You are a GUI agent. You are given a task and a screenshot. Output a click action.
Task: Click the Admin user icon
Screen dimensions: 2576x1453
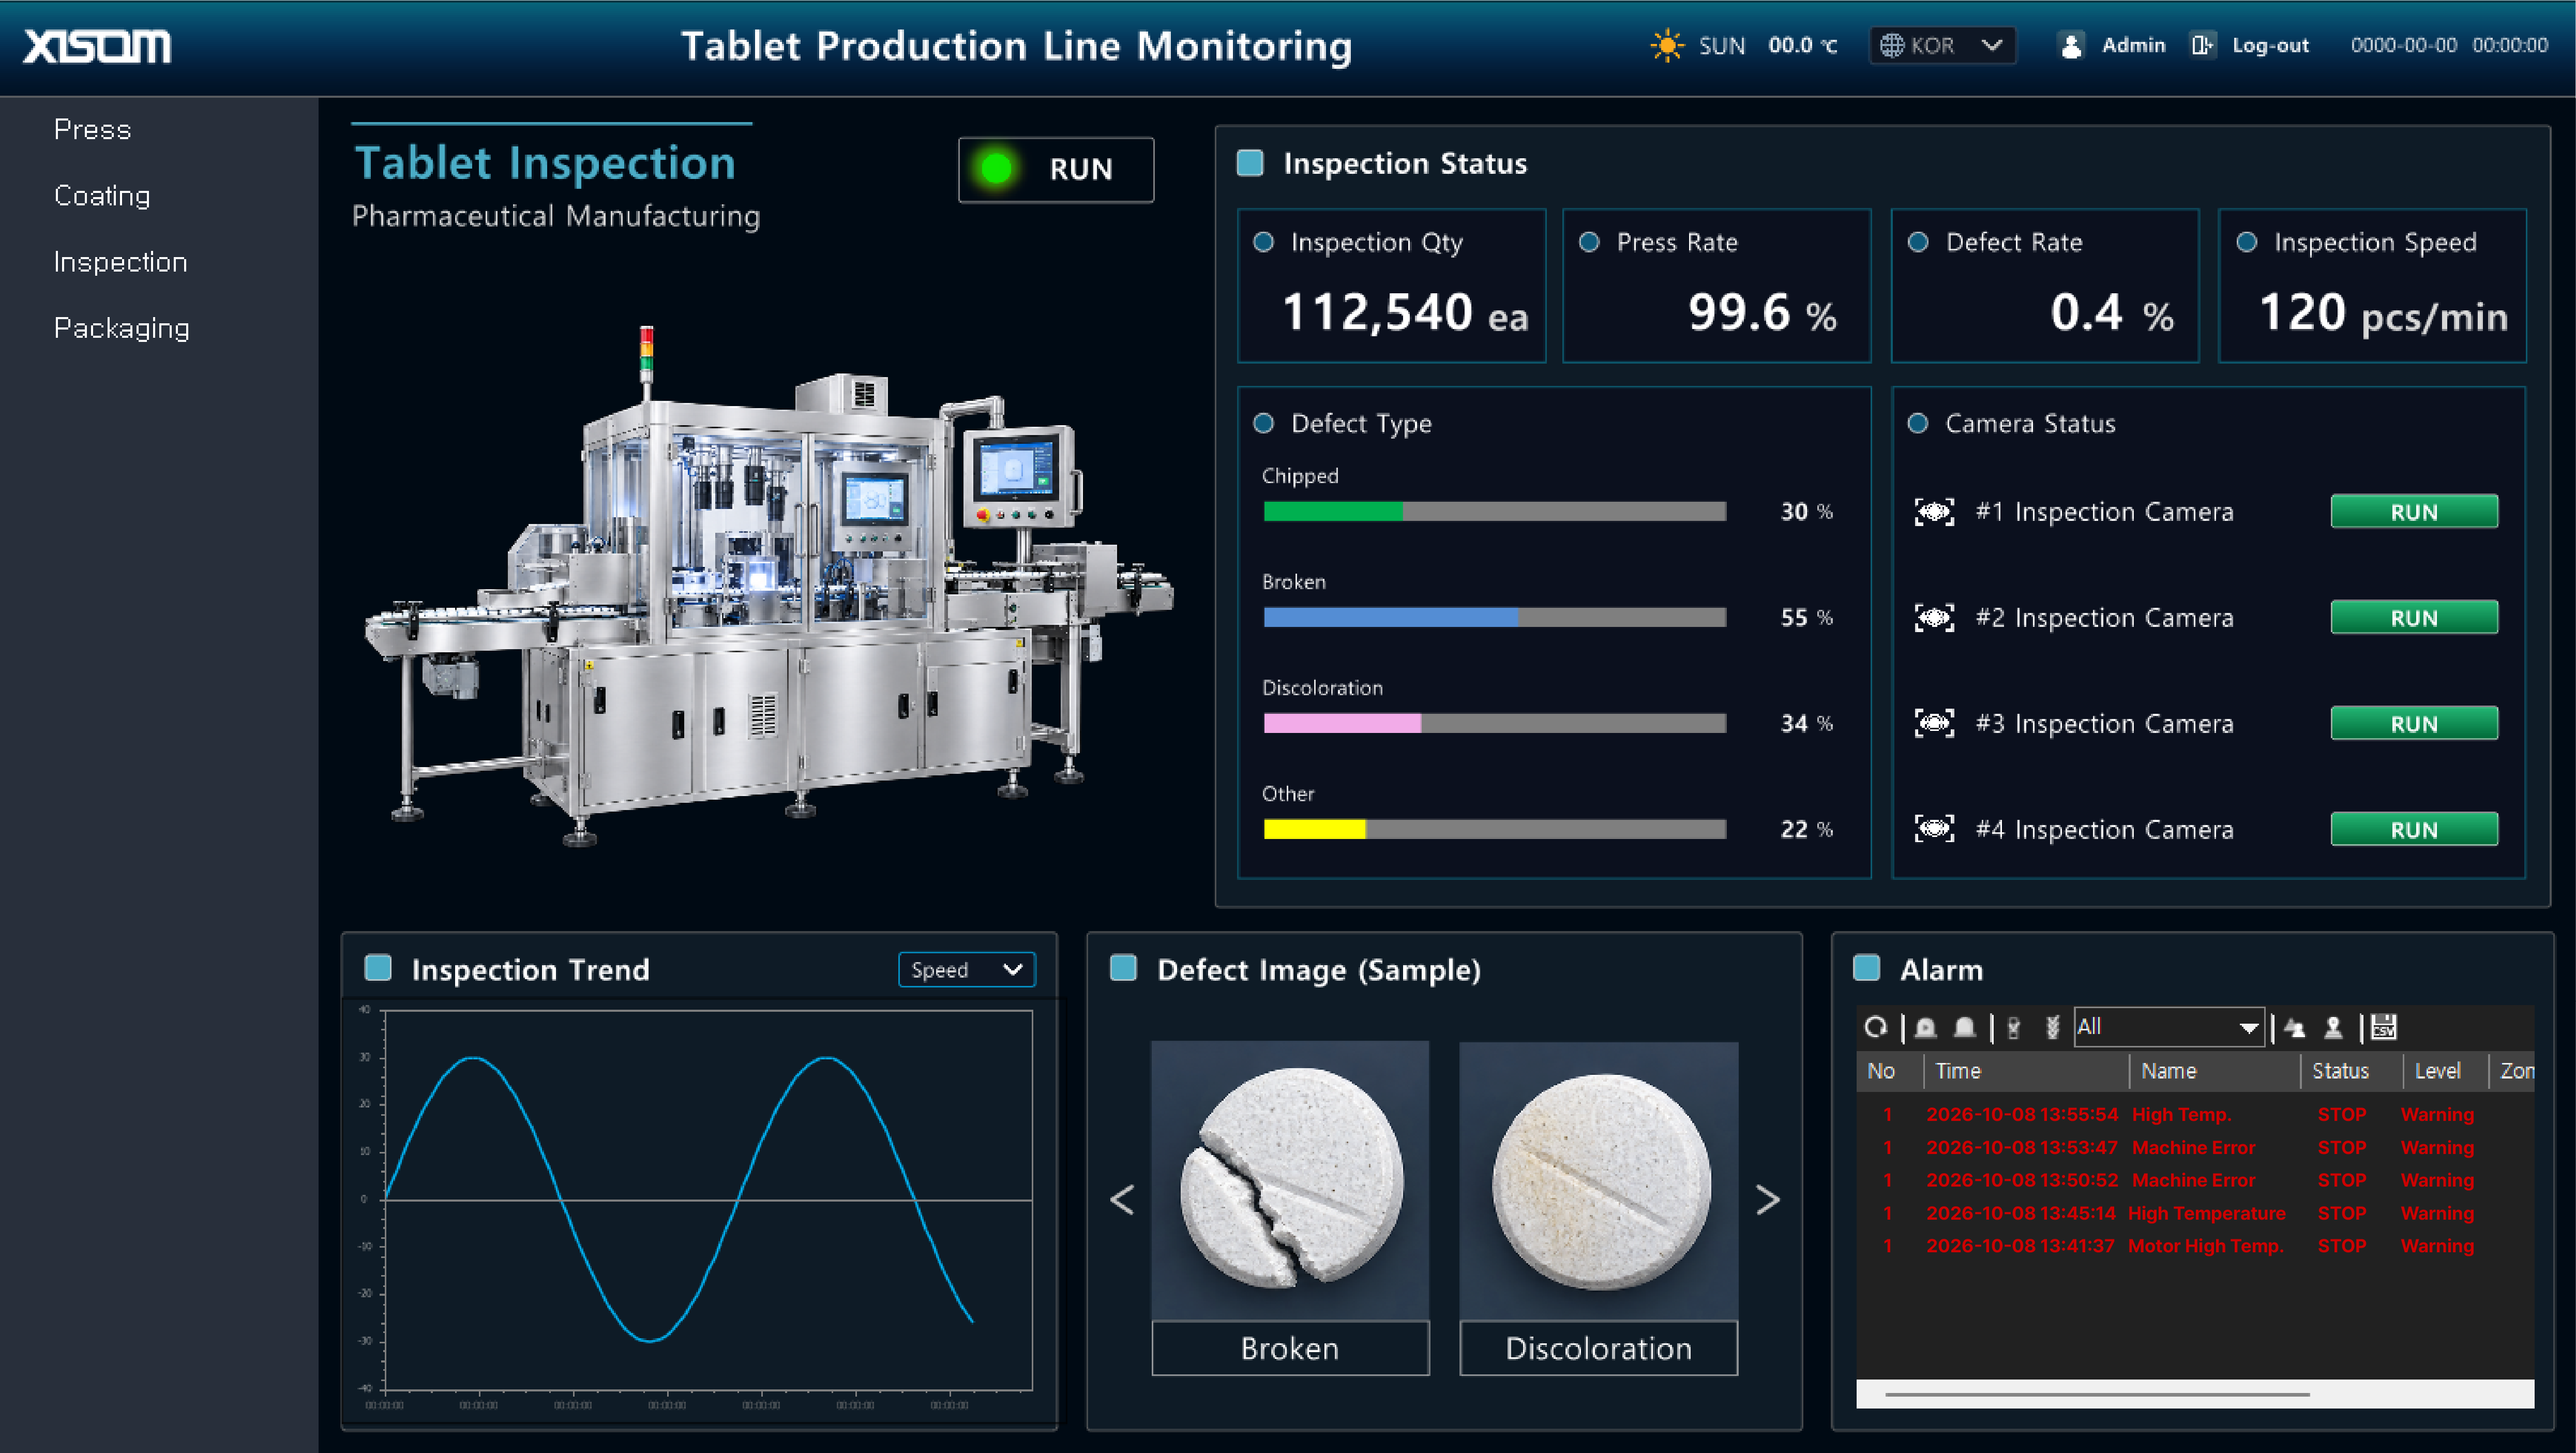pos(2072,45)
